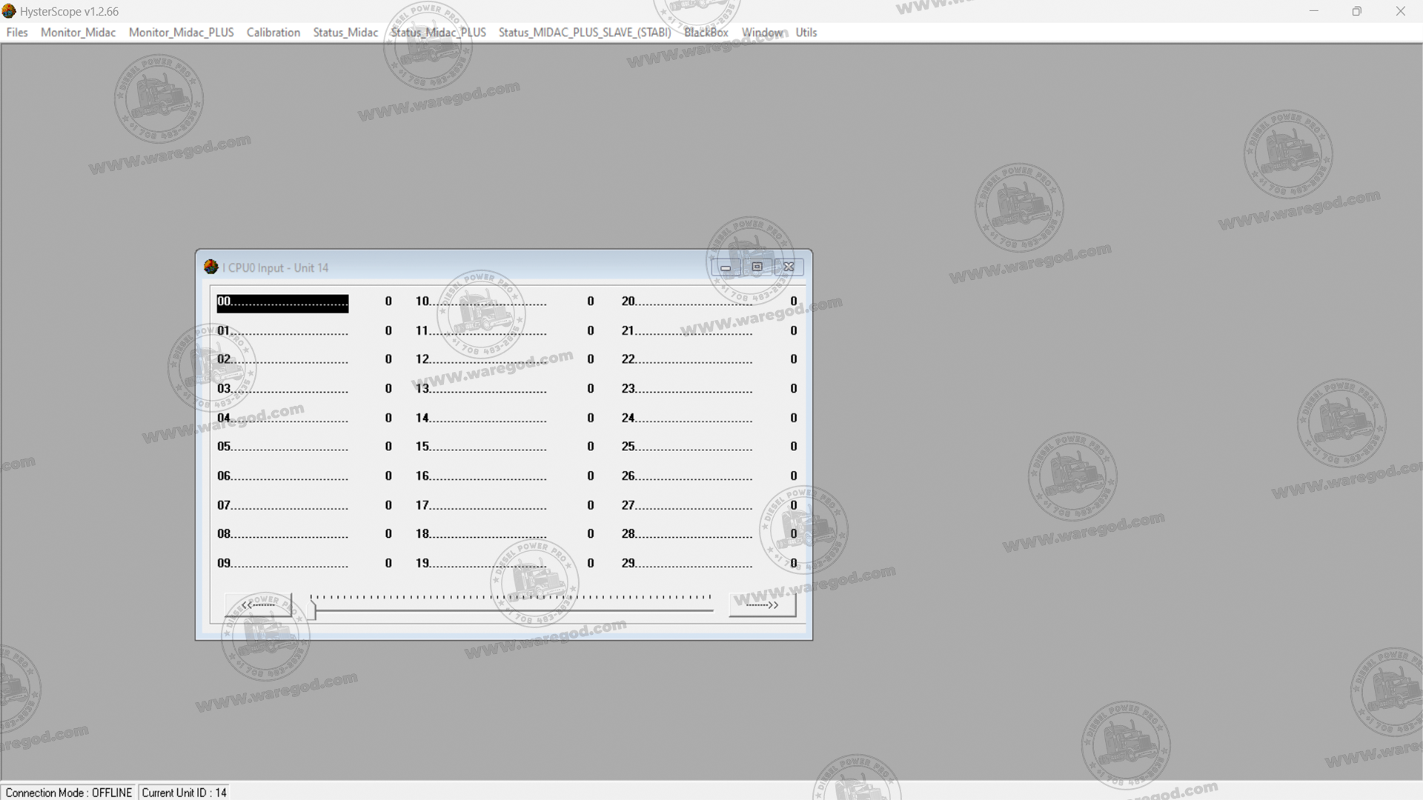
Task: Click the HysterScope app icon in title bar
Action: click(9, 11)
